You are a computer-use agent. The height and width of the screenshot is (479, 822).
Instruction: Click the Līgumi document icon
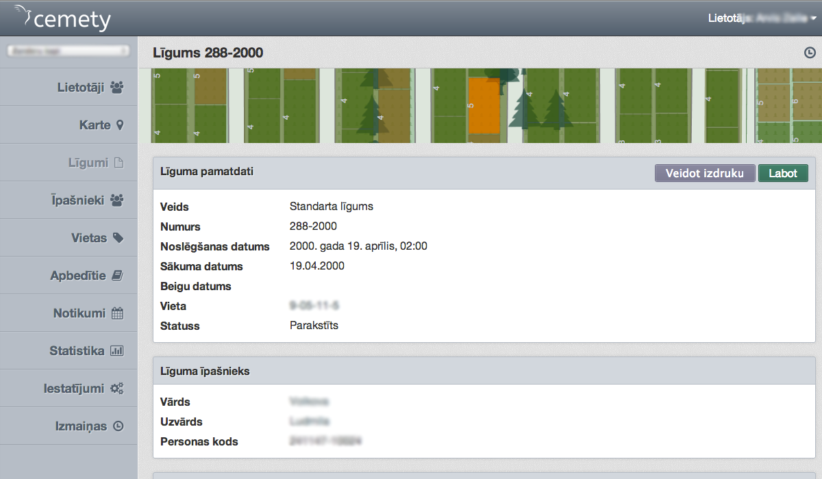pos(118,163)
